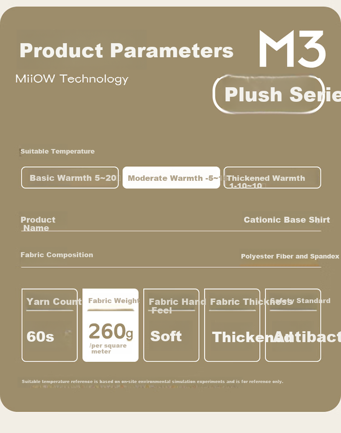Click the temperature reference disclaimer note
This screenshot has width=341, height=433.
(x=152, y=381)
